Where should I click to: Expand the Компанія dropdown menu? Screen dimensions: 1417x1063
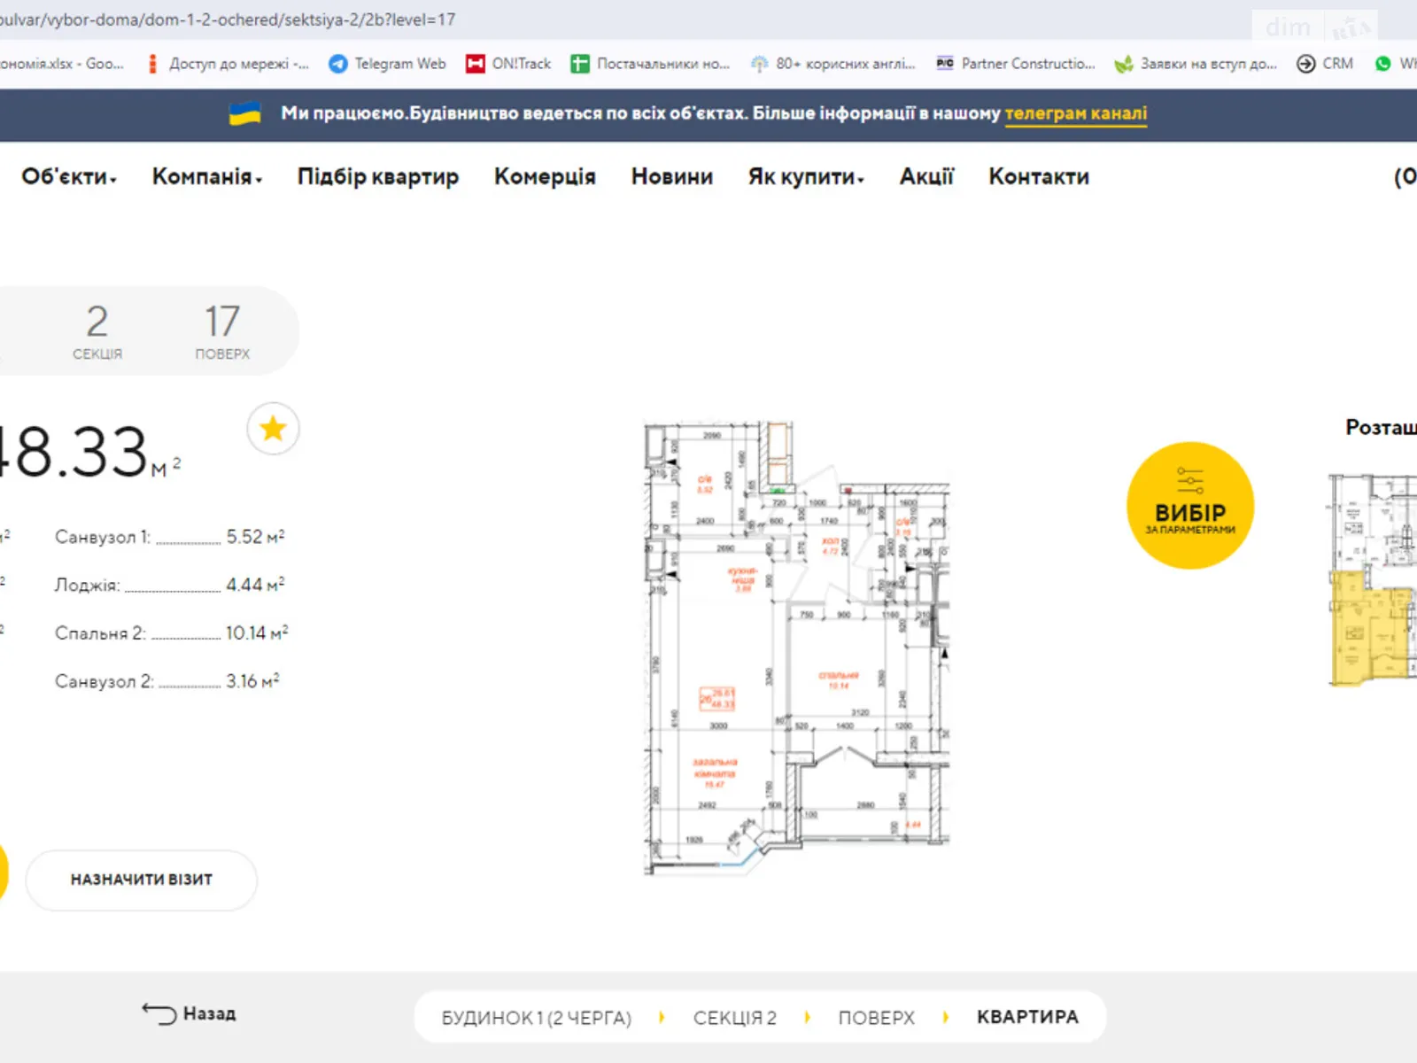coord(207,177)
